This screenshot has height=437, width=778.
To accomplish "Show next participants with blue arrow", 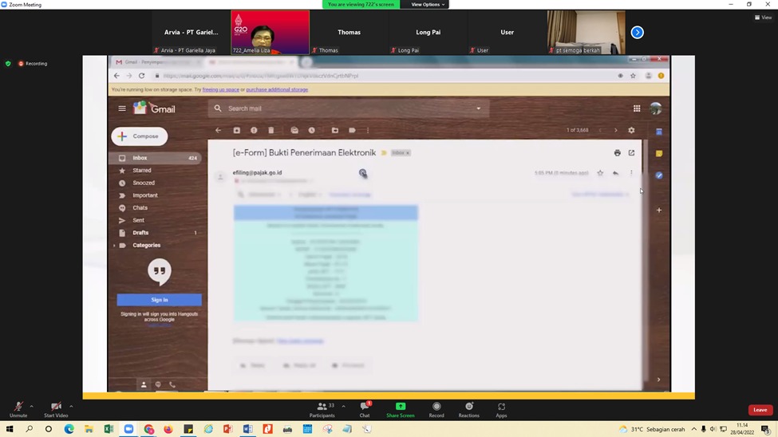I will point(637,32).
